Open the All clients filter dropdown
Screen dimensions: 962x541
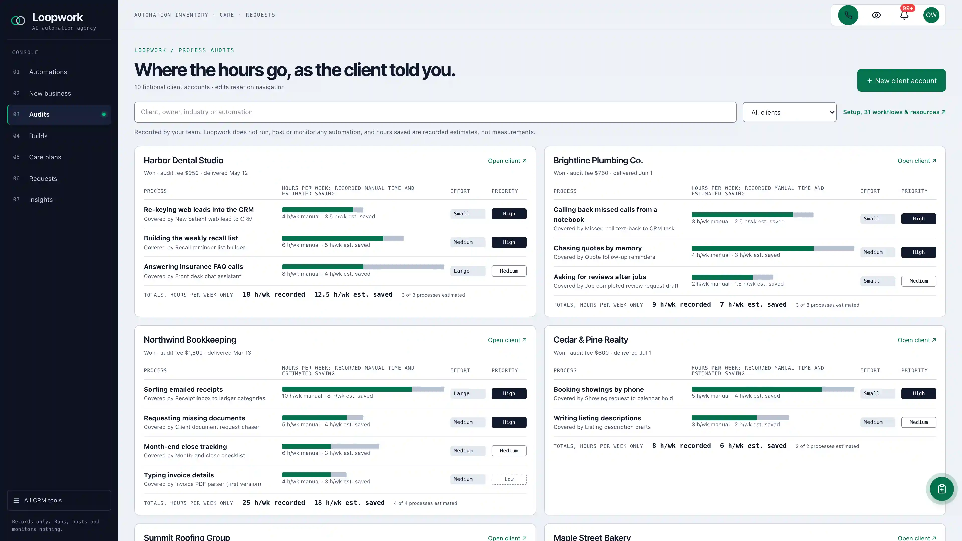pos(789,112)
